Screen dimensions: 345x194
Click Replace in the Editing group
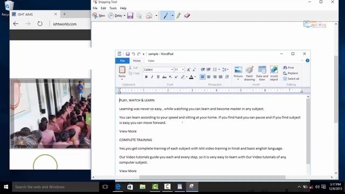[291, 73]
